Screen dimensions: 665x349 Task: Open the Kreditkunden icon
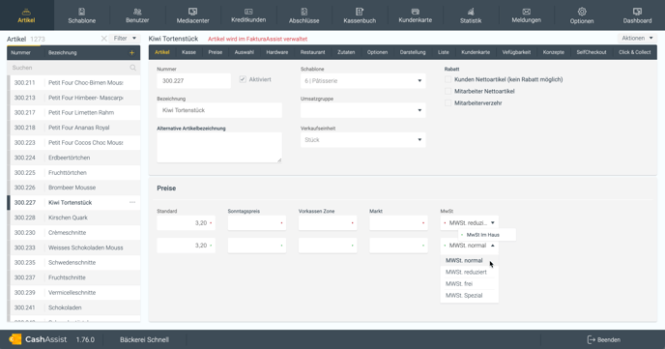pyautogui.click(x=248, y=12)
